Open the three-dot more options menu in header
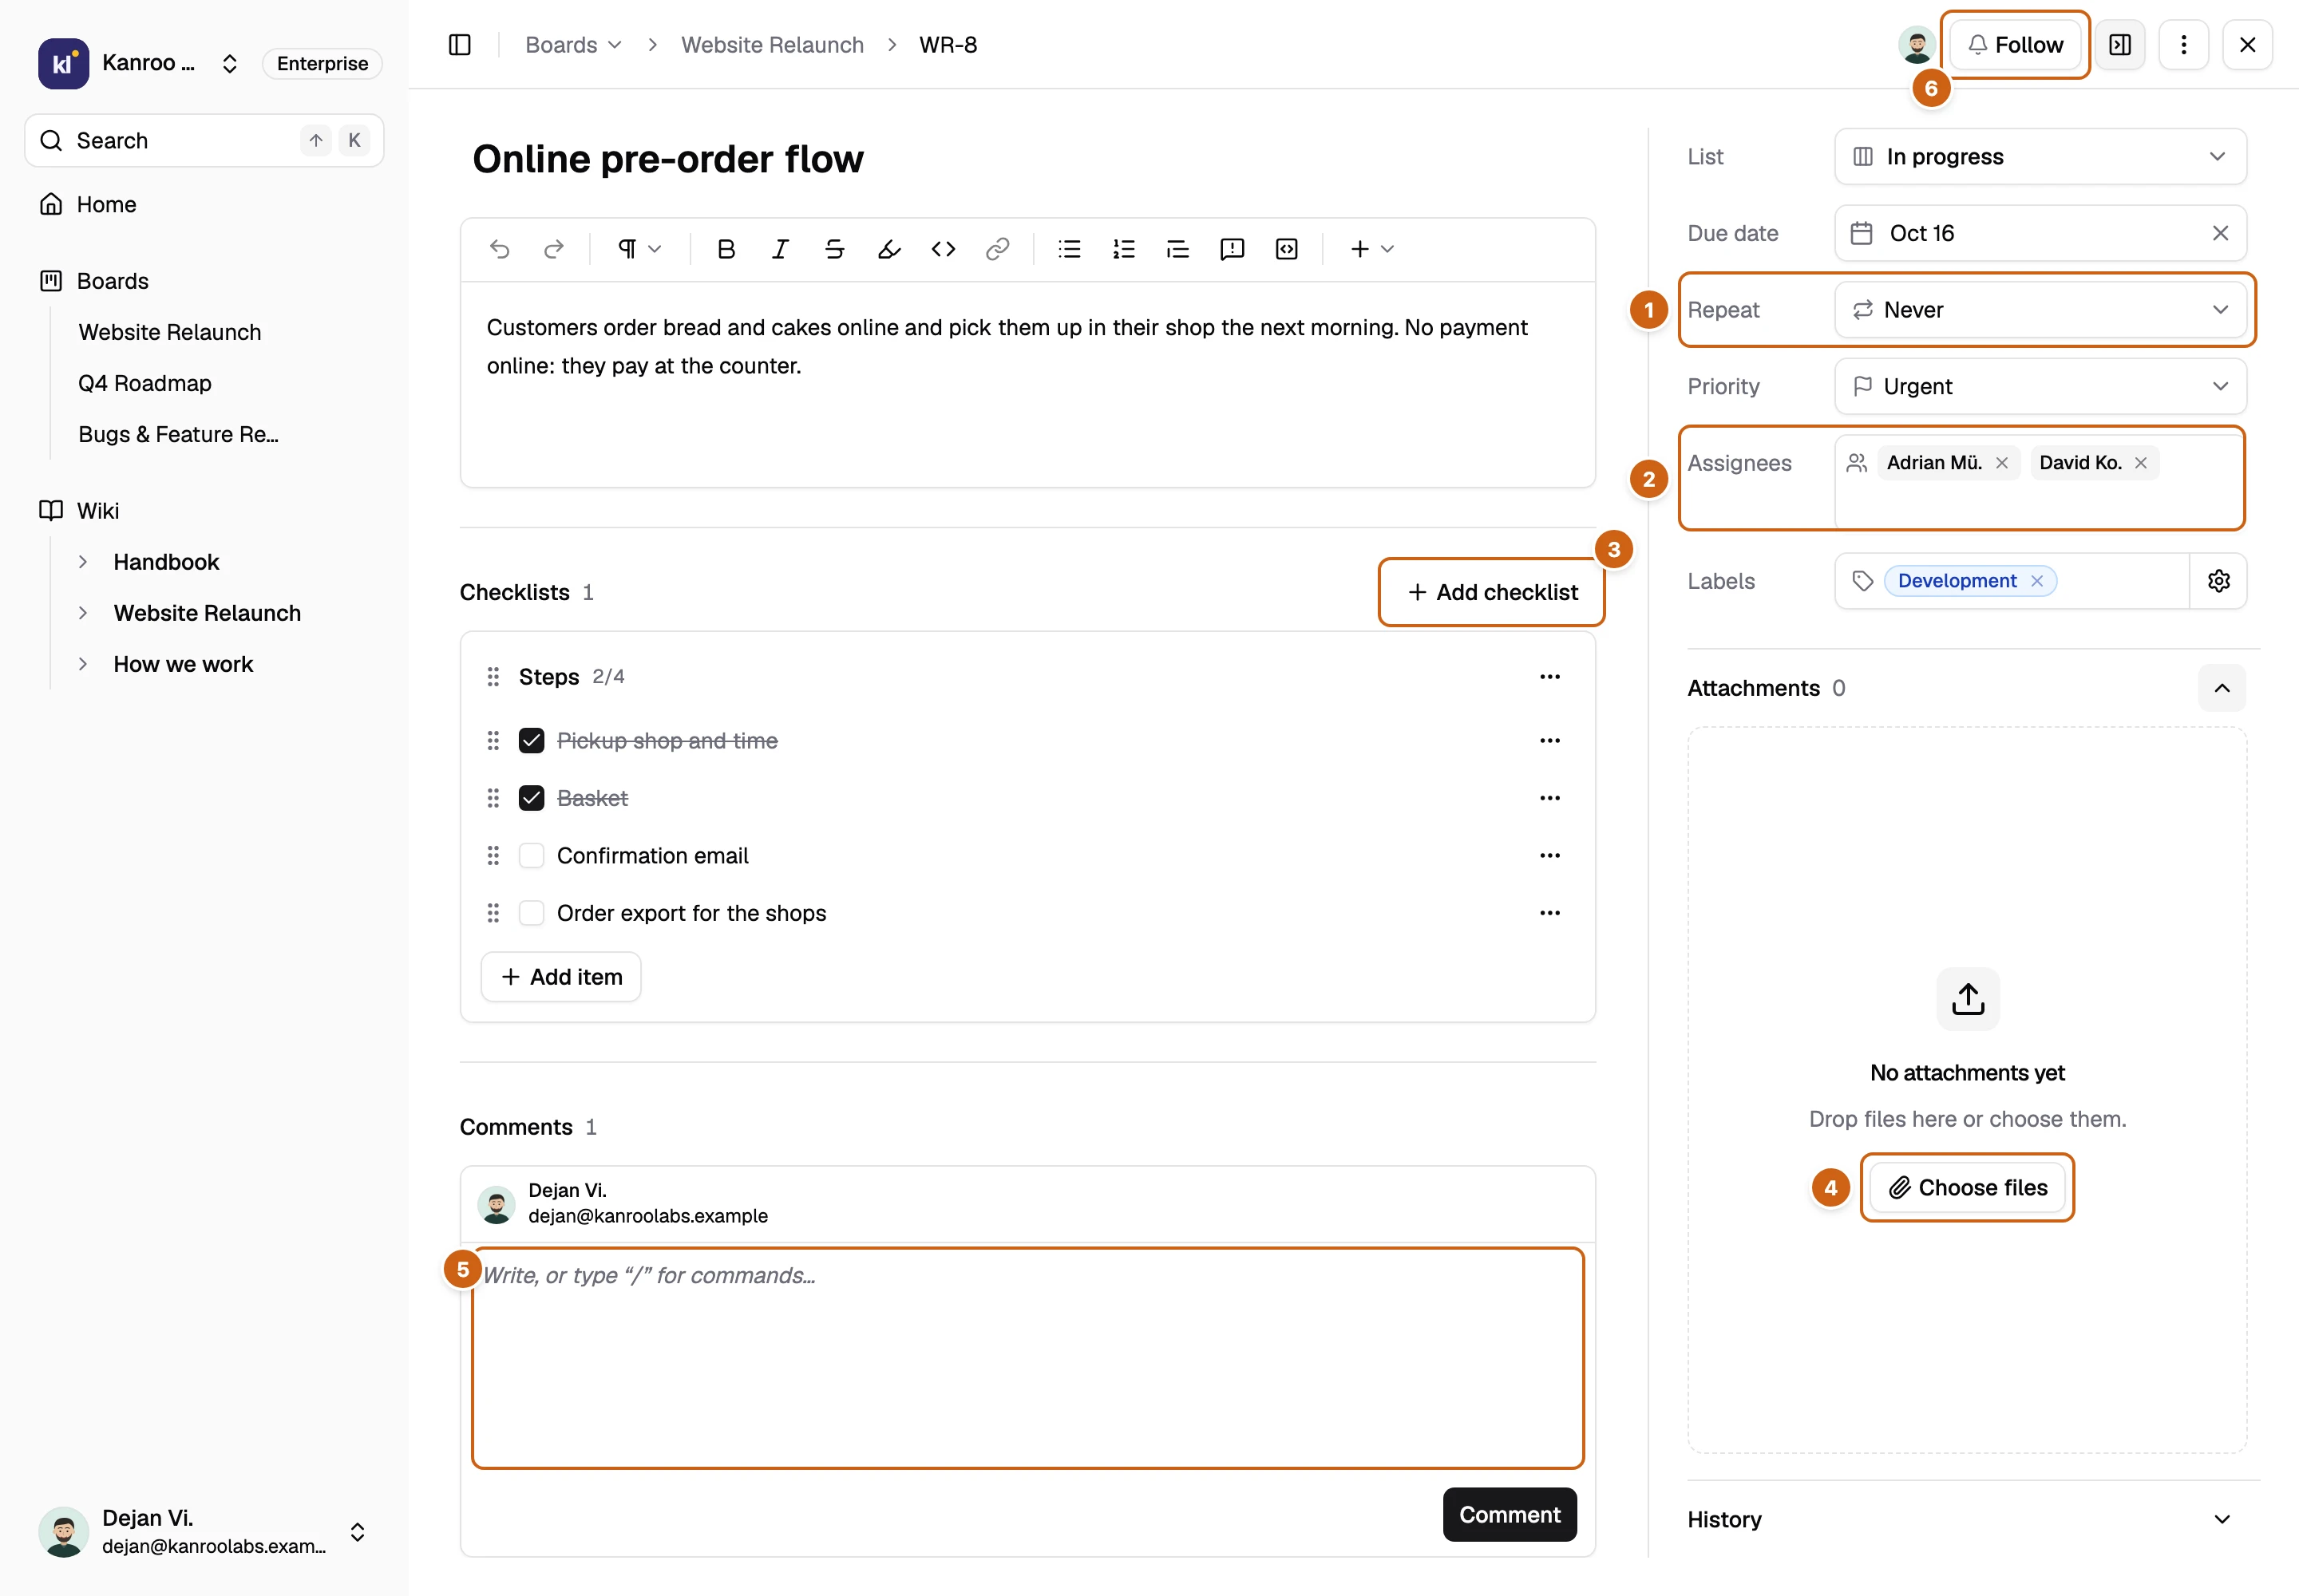The image size is (2299, 1596). (2184, 45)
